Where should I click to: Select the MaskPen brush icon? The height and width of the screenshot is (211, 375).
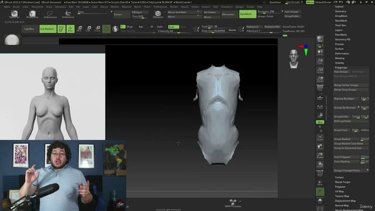click(14, 14)
